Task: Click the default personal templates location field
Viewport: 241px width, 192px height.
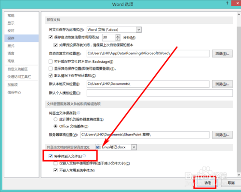Action: 160,93
